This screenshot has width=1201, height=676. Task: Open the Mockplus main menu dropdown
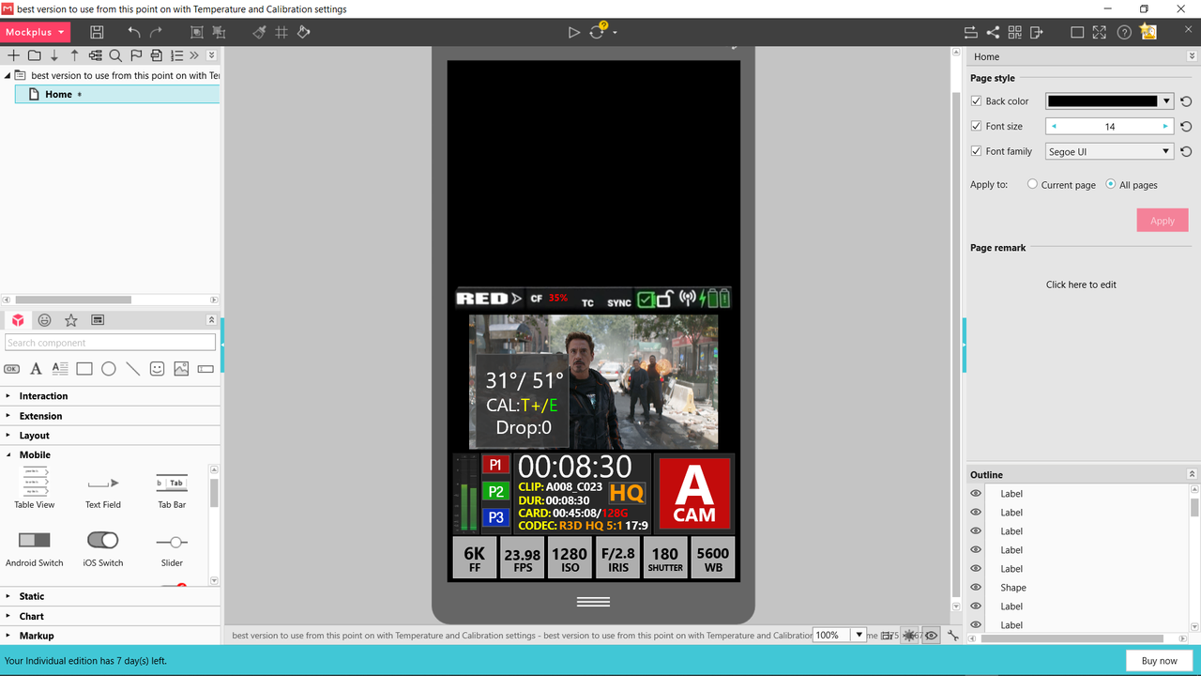[36, 32]
